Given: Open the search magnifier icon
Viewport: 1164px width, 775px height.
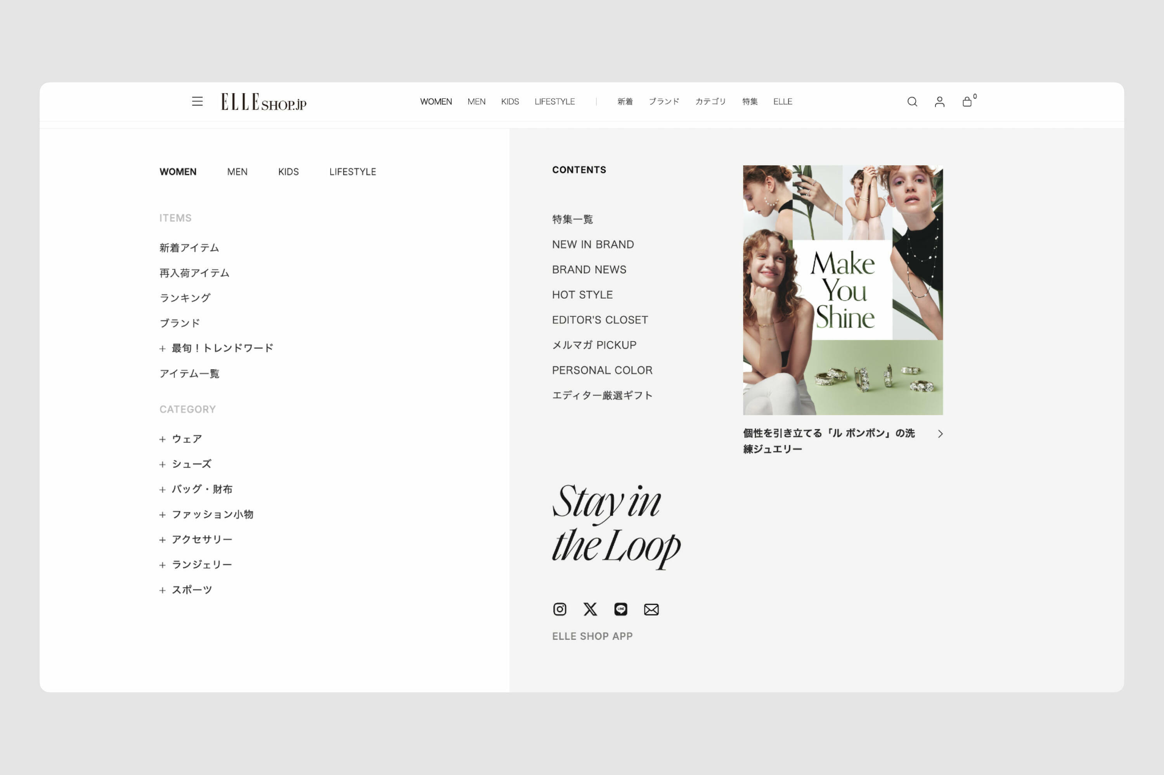Looking at the screenshot, I should click(912, 102).
